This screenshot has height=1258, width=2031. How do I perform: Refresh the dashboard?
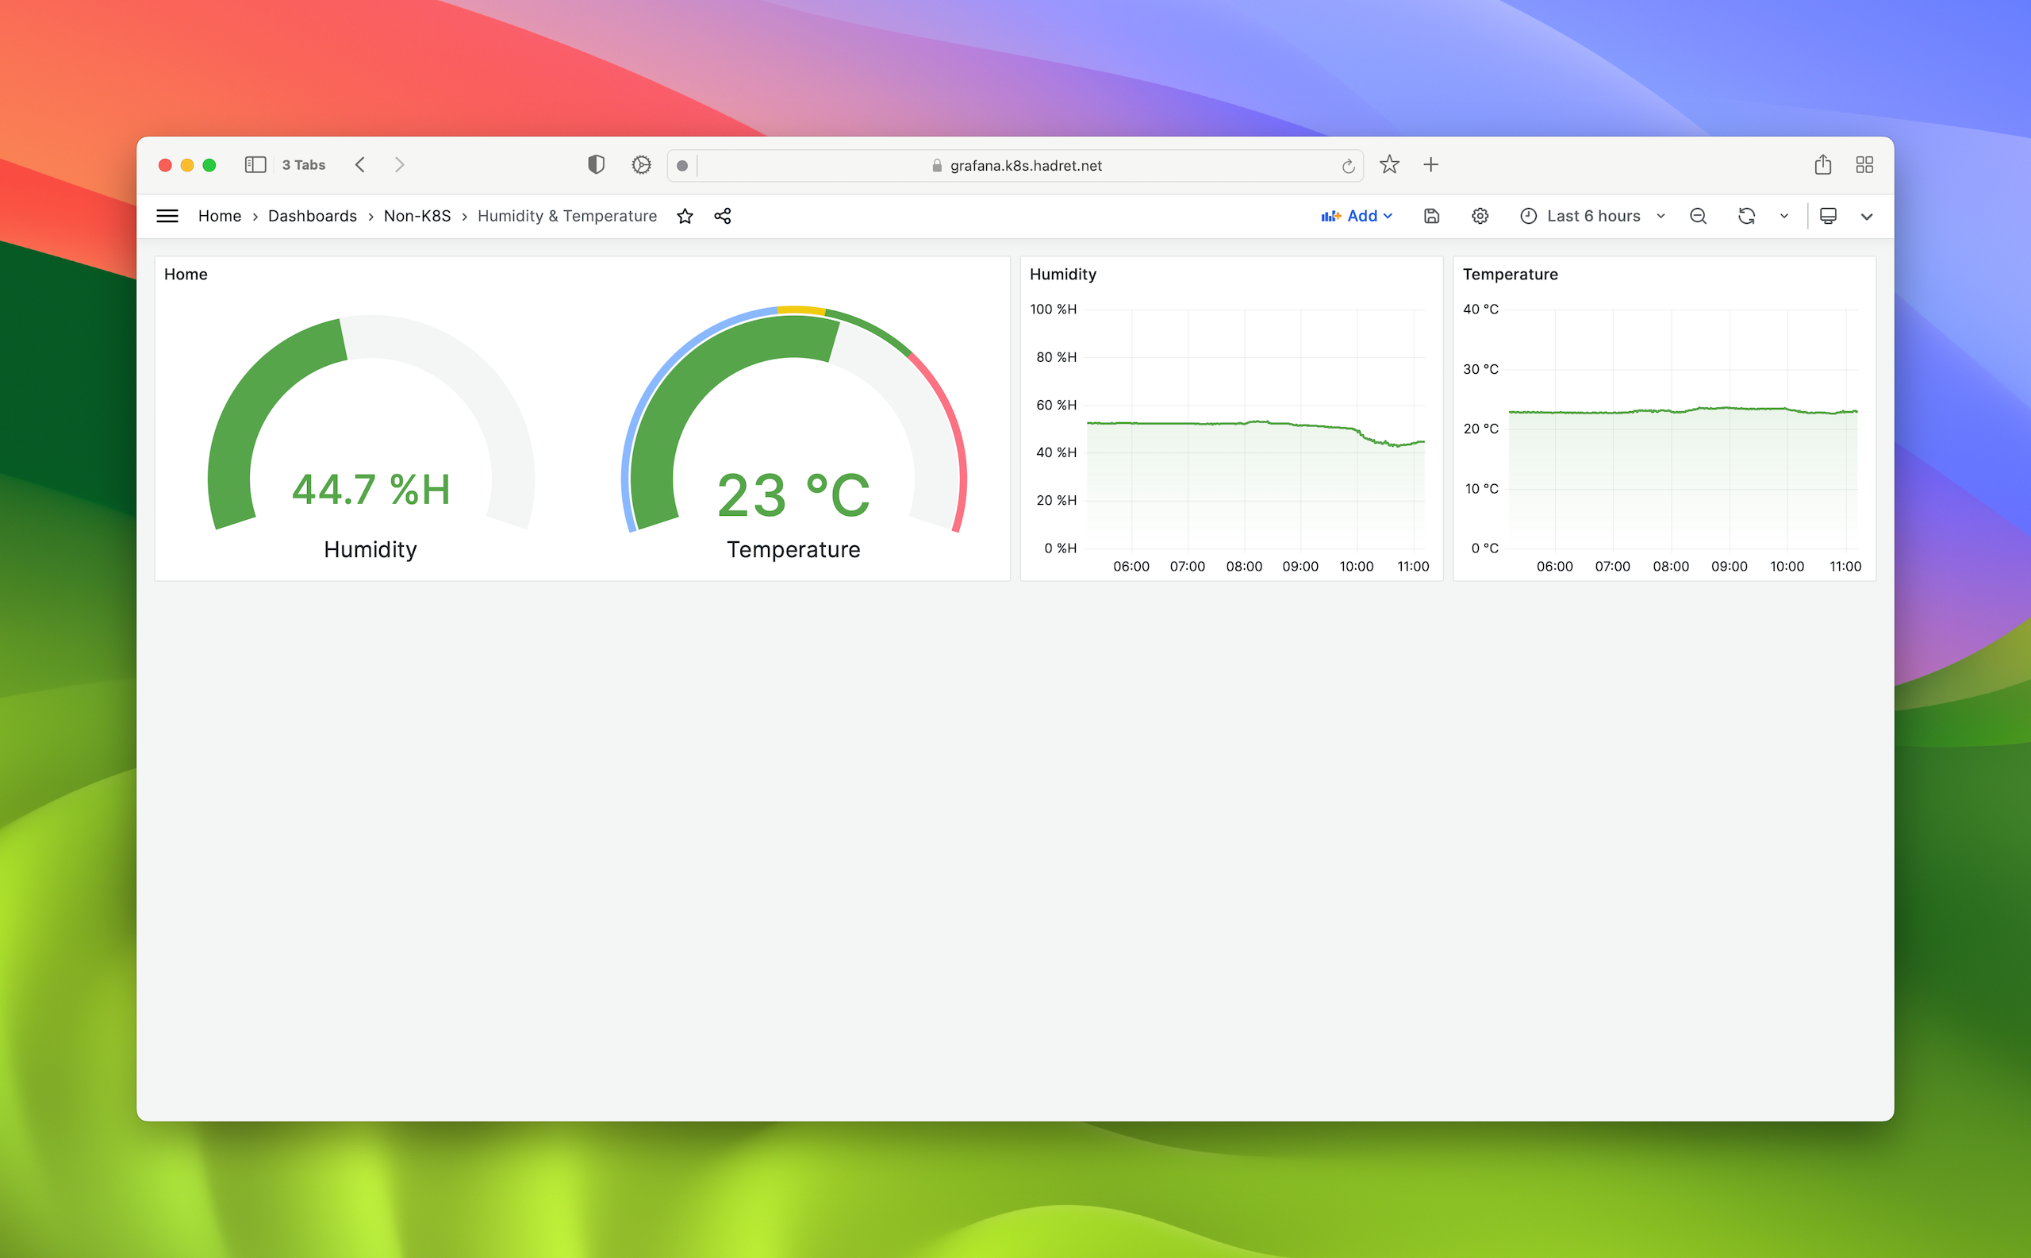(1746, 217)
